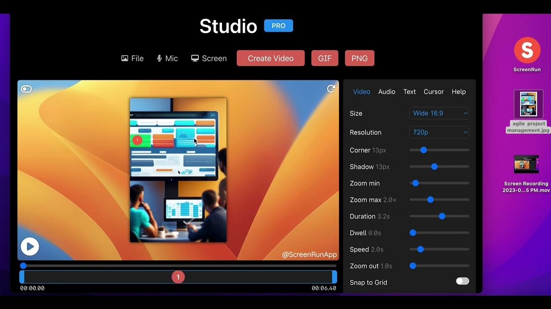Open the Size Wide 16:9 dropdown
The width and height of the screenshot is (551, 309).
point(439,113)
